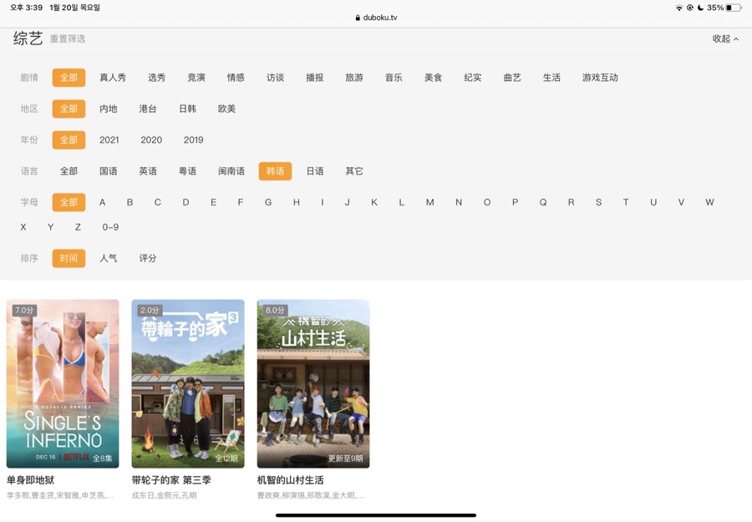Filter genre by 音乐
Image resolution: width=752 pixels, height=522 pixels.
pos(394,78)
